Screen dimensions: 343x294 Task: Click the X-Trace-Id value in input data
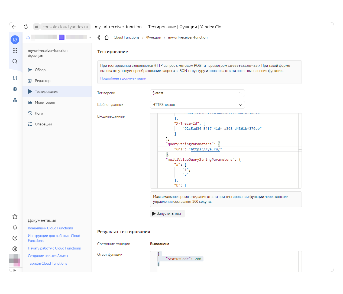coord(222,129)
